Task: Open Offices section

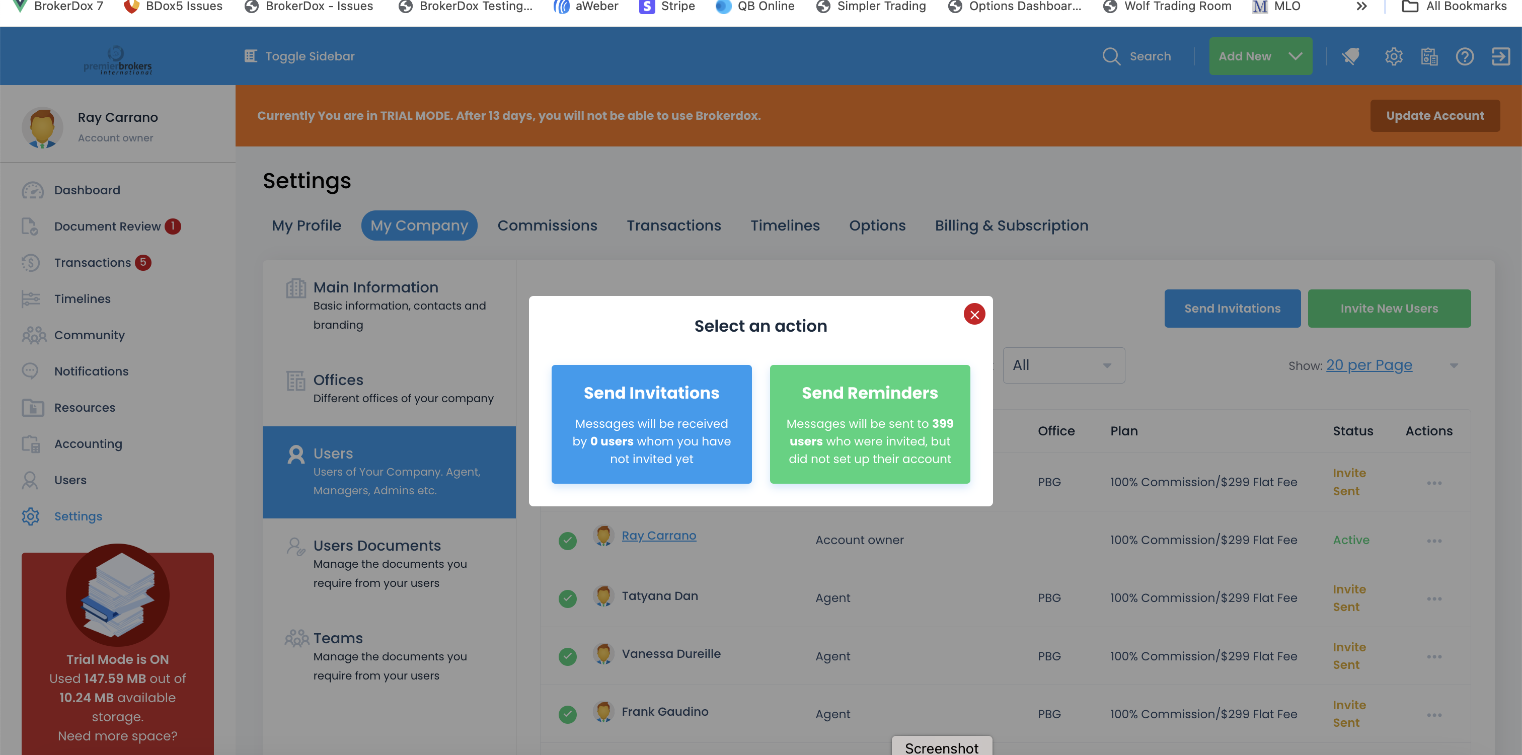Action: [x=390, y=389]
